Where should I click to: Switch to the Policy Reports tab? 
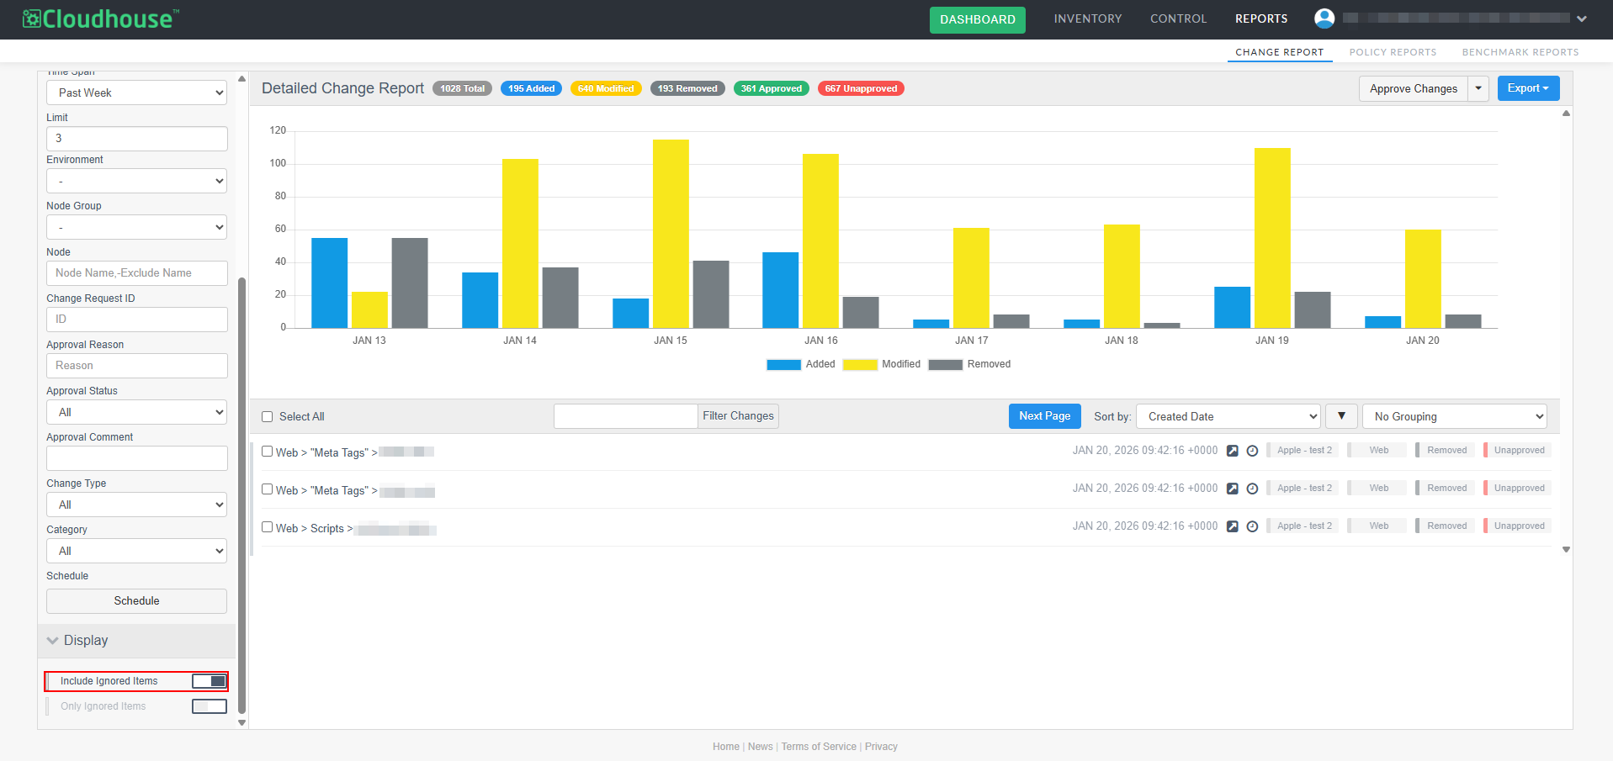point(1393,52)
